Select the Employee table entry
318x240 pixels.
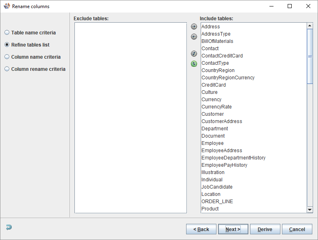(x=254, y=143)
